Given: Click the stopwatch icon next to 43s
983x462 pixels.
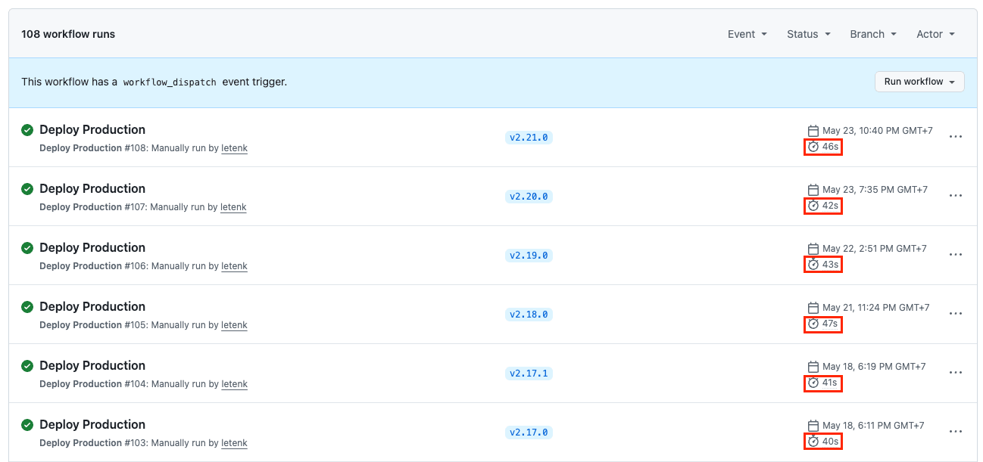Looking at the screenshot, I should click(813, 265).
